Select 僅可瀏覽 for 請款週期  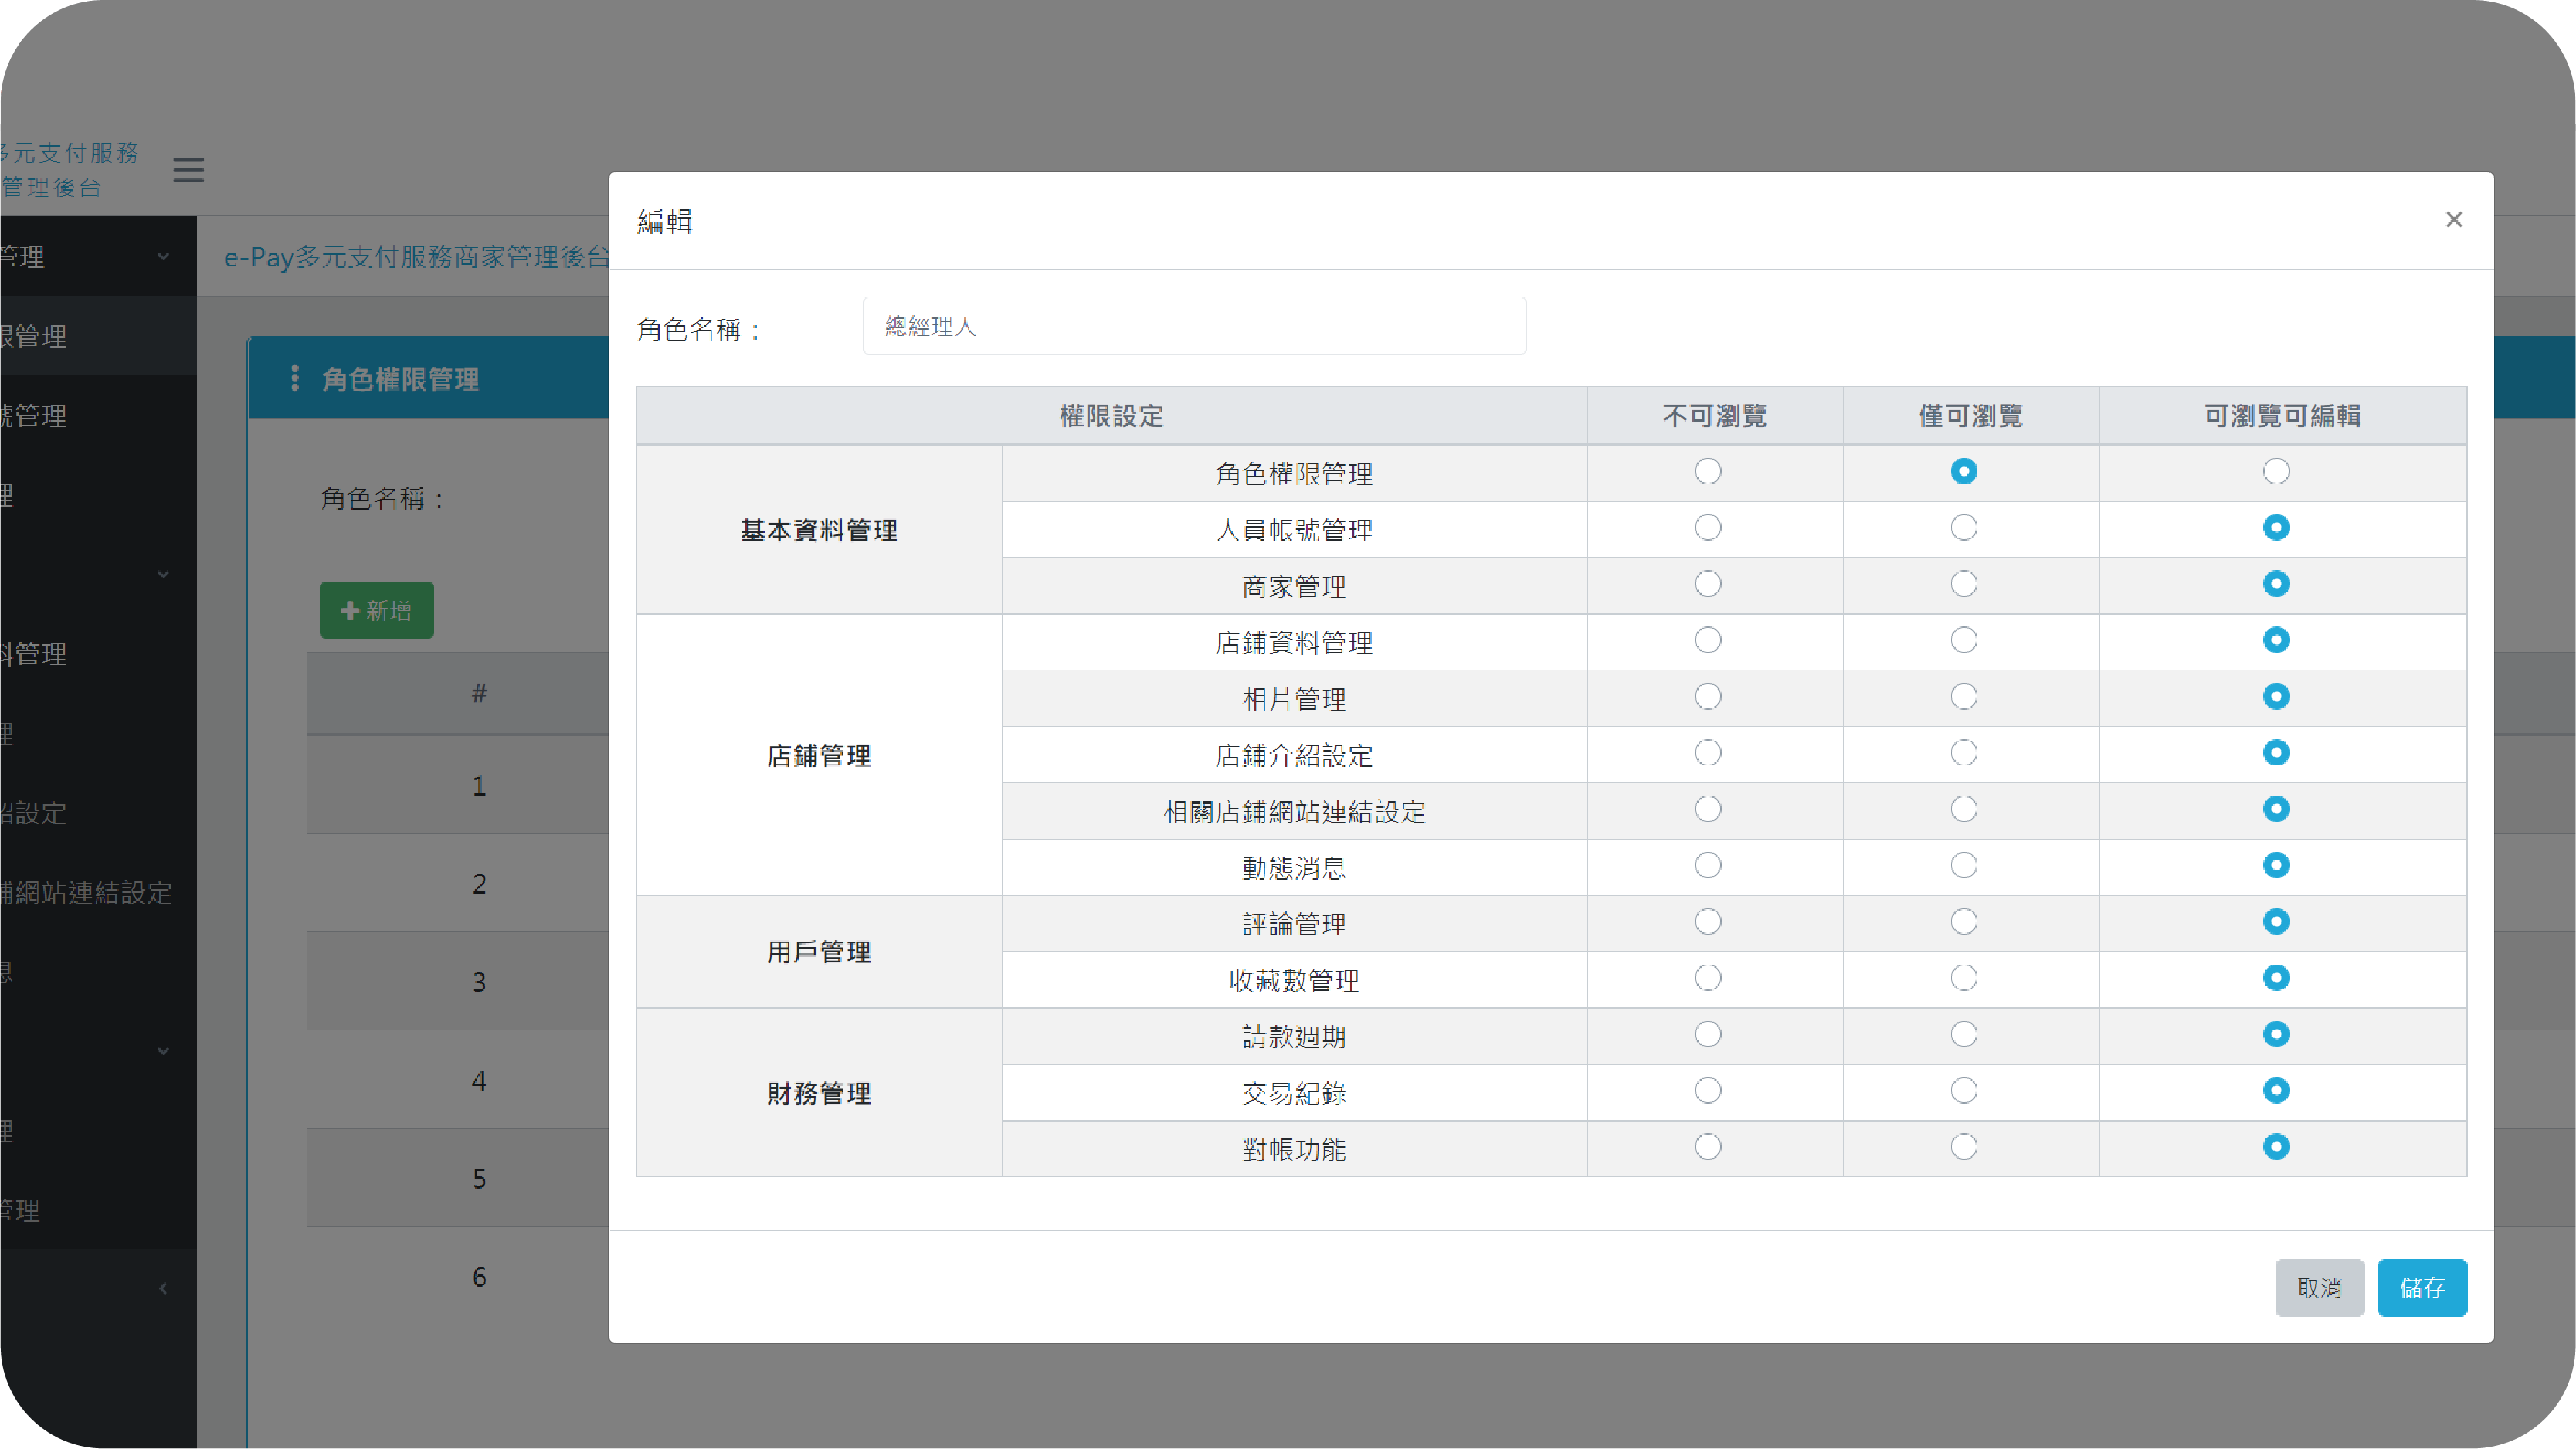(1963, 1034)
